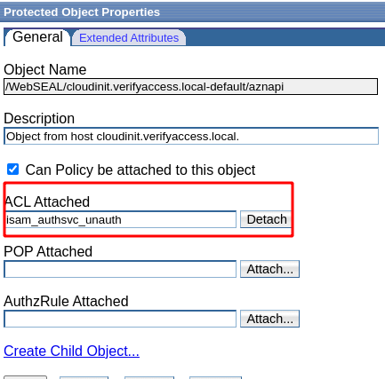Attach a POP using the Attach button
Screen dimensions: 385x379
click(x=269, y=269)
